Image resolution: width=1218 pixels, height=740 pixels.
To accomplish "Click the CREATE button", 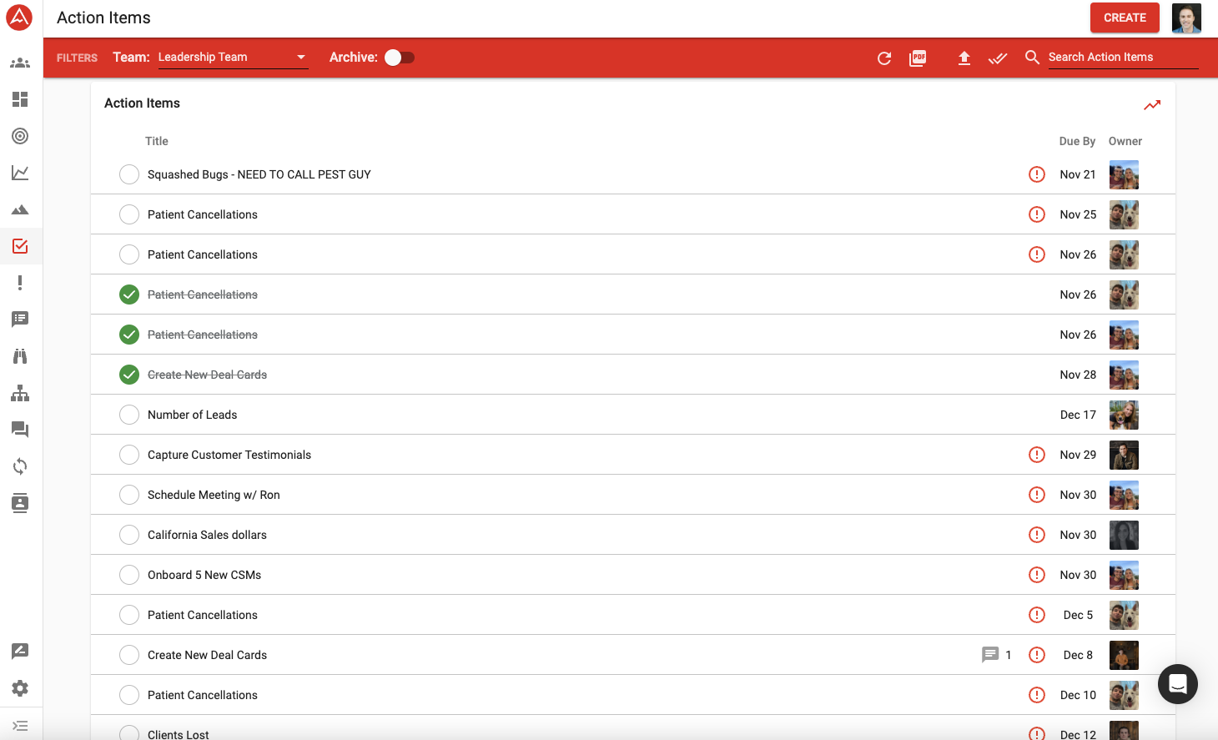I will 1124,18.
